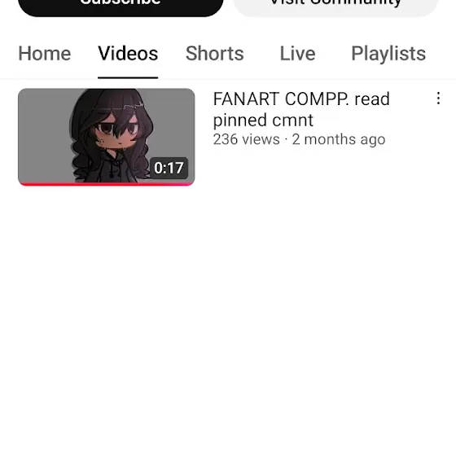Open the three-dot options for the video
Viewport: 456px width, 456px height.
coord(438,99)
